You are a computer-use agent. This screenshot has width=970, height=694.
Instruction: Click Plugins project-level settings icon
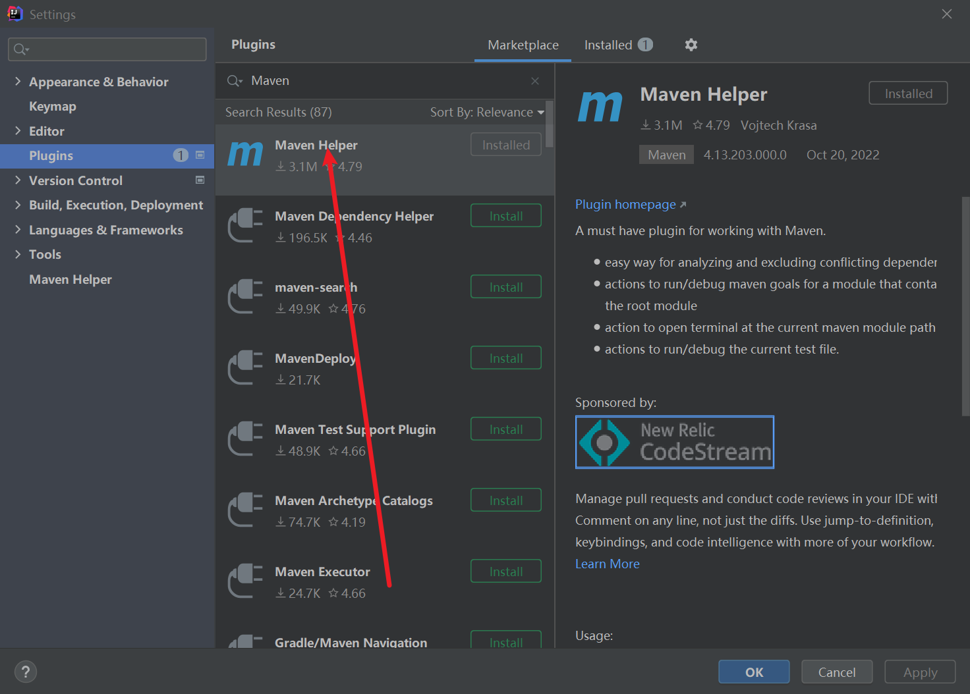(x=200, y=155)
